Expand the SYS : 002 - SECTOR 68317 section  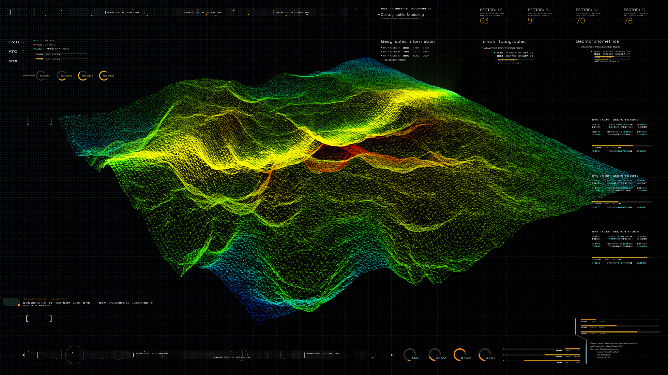tap(615, 176)
